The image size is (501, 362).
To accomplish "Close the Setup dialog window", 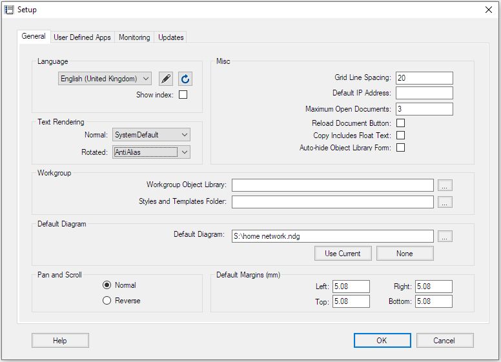I will pyautogui.click(x=489, y=10).
